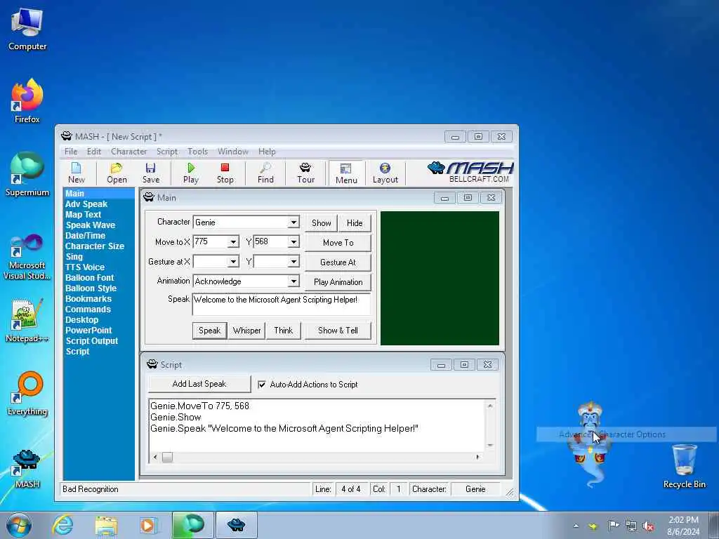Screen dimensions: 719x539
Task: Toggle Auto-Add Actions to Script checkbox
Action: point(262,385)
